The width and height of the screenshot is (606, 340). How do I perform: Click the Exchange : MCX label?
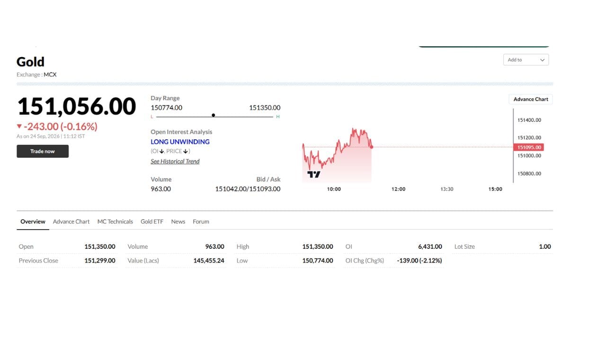click(x=36, y=75)
